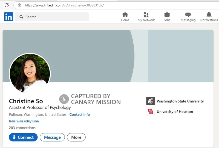This screenshot has height=148, width=219.
Task: Click the browser URL address field
Action: tap(116, 5)
